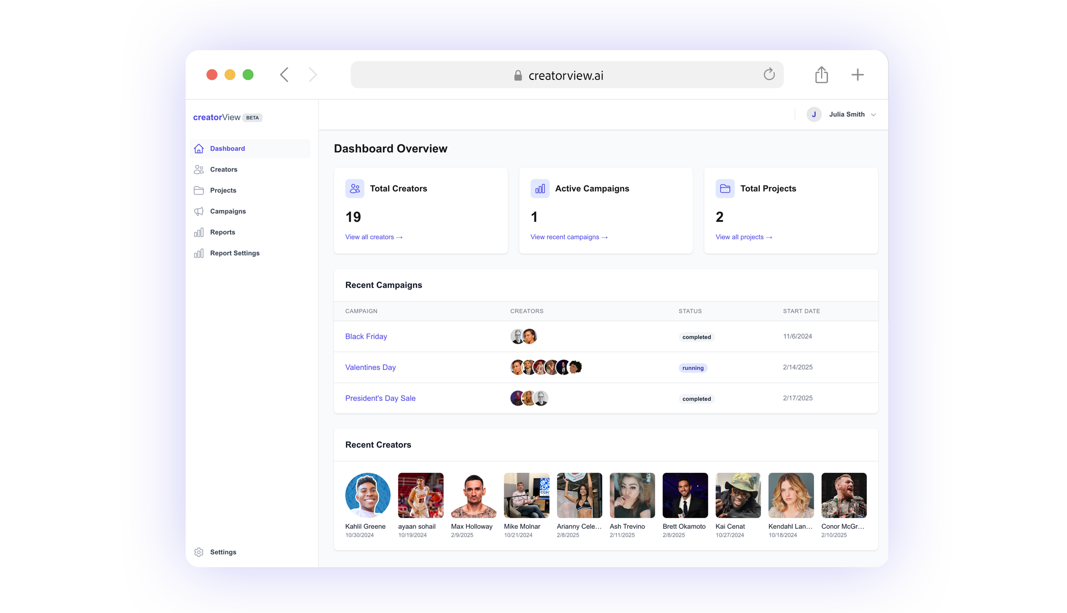Open Reports in the sidebar menu
The width and height of the screenshot is (1067, 613).
pos(222,232)
